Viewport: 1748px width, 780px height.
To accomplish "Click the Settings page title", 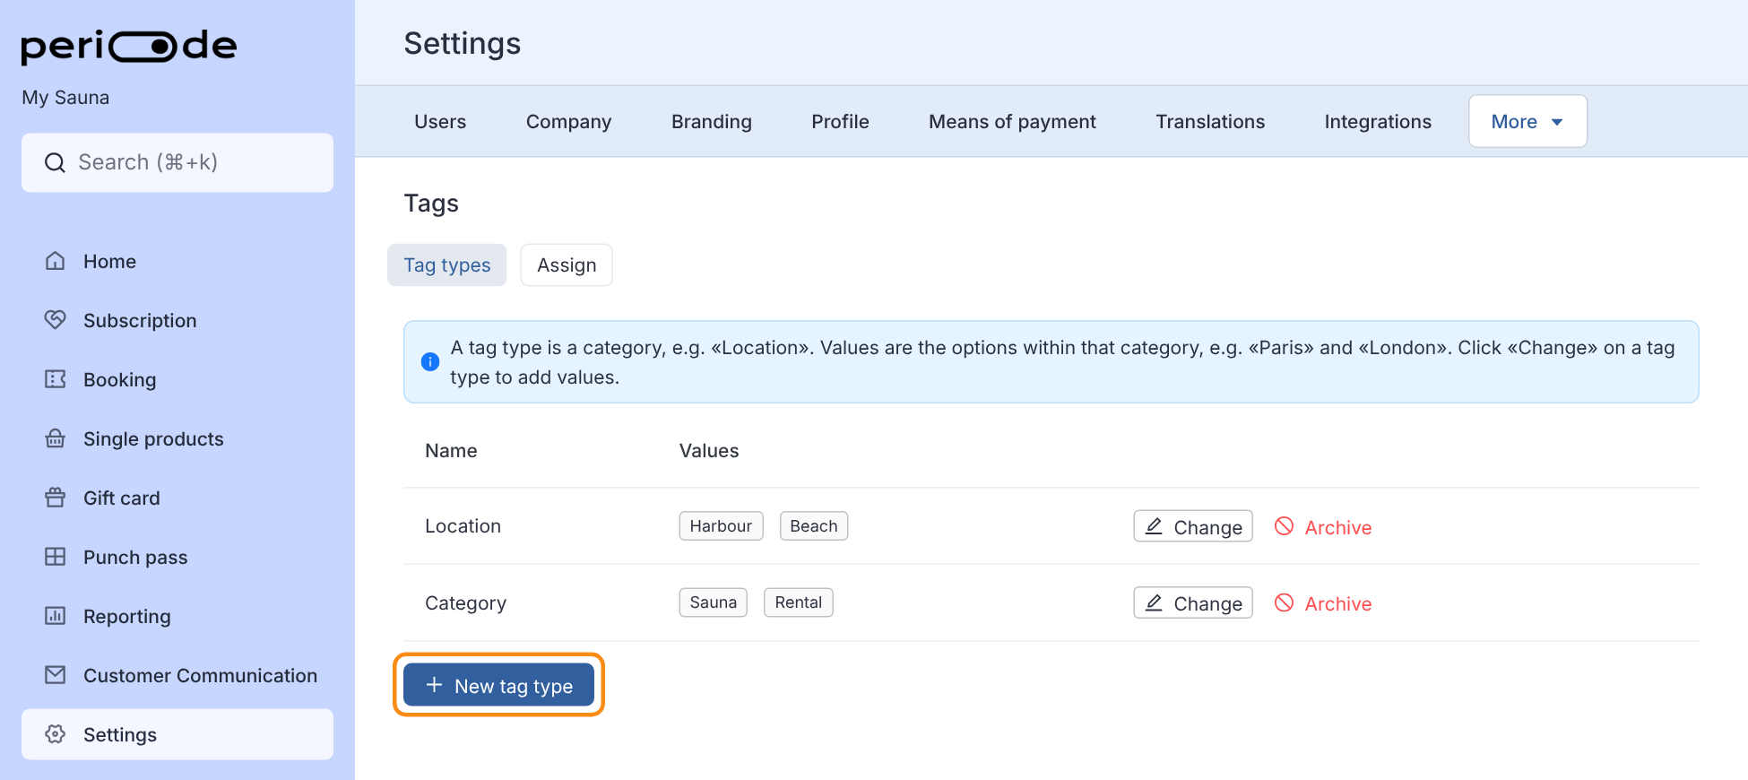I will tap(462, 44).
